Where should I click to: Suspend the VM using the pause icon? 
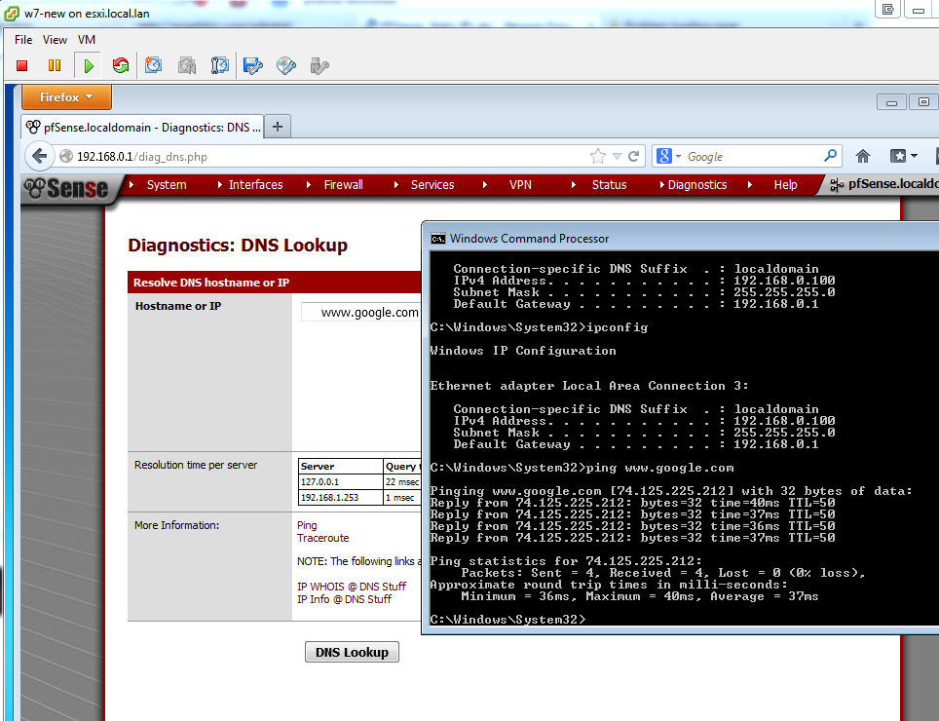click(x=55, y=65)
